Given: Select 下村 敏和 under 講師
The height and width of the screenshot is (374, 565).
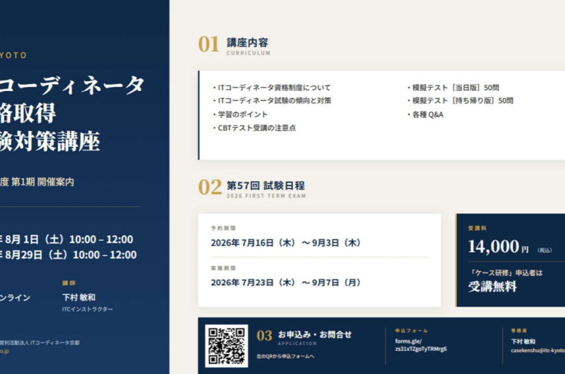Looking at the screenshot, I should point(78,297).
